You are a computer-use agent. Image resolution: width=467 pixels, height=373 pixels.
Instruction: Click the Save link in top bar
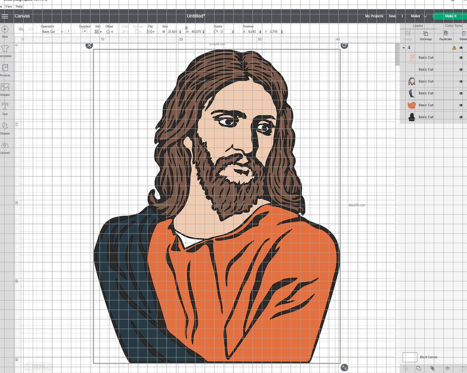[x=392, y=16]
